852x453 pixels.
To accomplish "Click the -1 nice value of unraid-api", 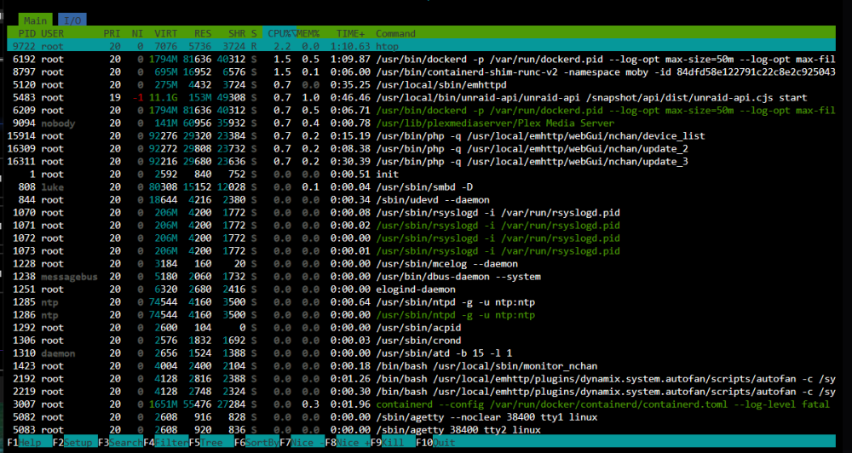I will point(137,98).
